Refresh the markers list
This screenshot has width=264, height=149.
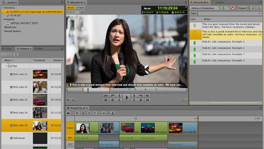pos(253,8)
